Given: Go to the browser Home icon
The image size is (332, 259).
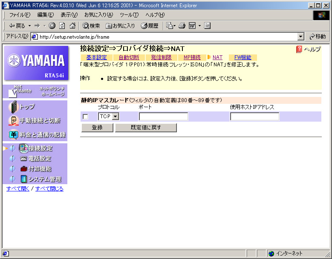Looking at the screenshot, I should pos(72,26).
